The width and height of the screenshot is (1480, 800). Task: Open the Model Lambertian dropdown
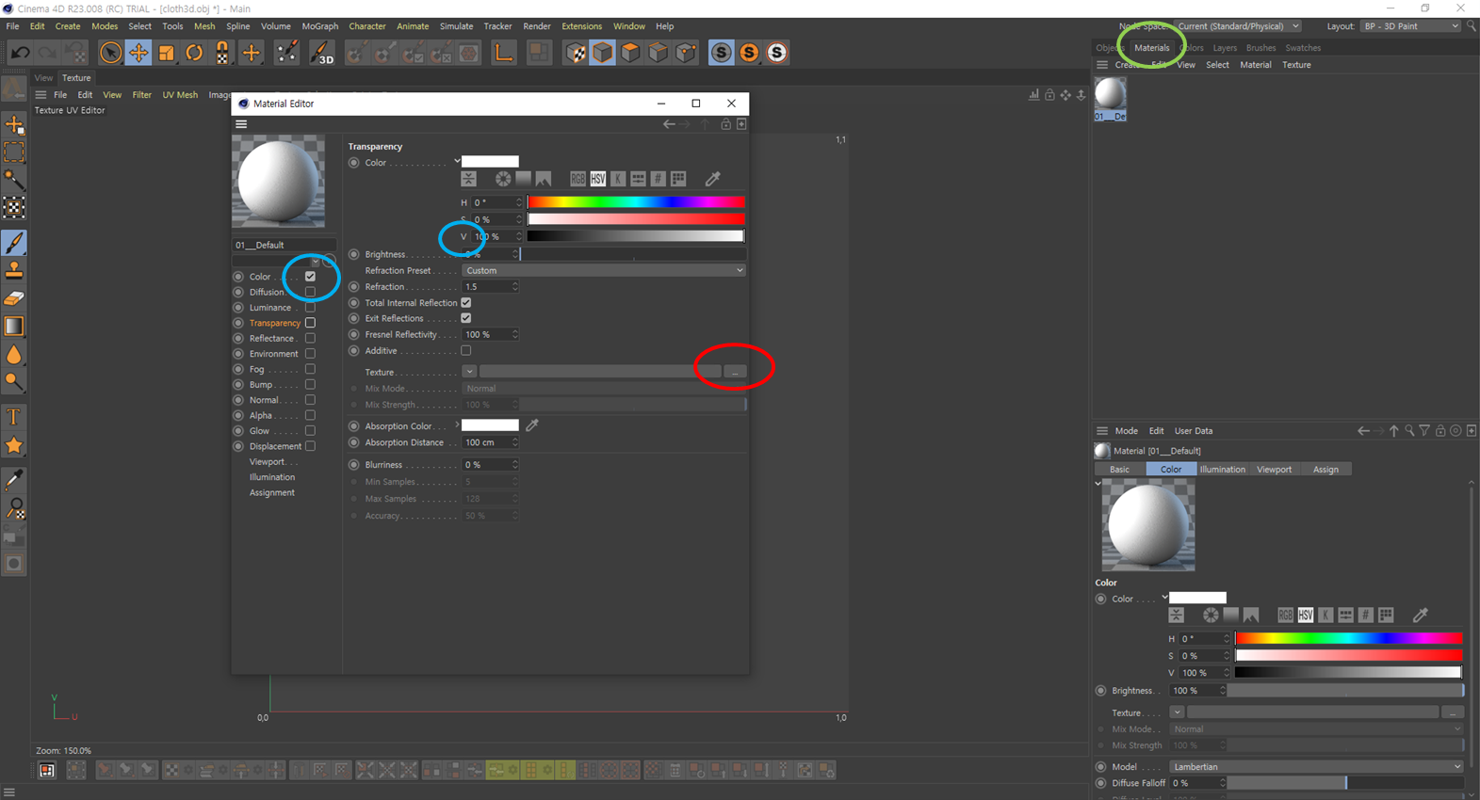1316,767
